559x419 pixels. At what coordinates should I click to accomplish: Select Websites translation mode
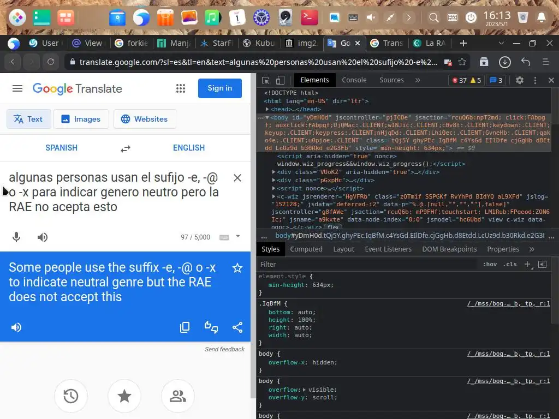coord(145,119)
